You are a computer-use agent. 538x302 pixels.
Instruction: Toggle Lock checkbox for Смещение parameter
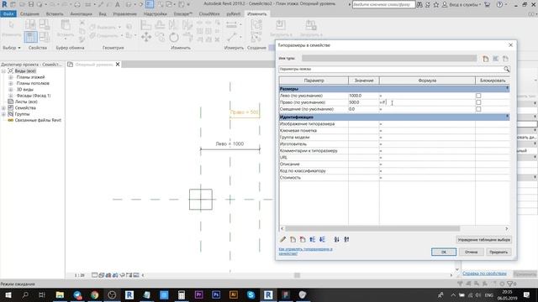tap(478, 109)
